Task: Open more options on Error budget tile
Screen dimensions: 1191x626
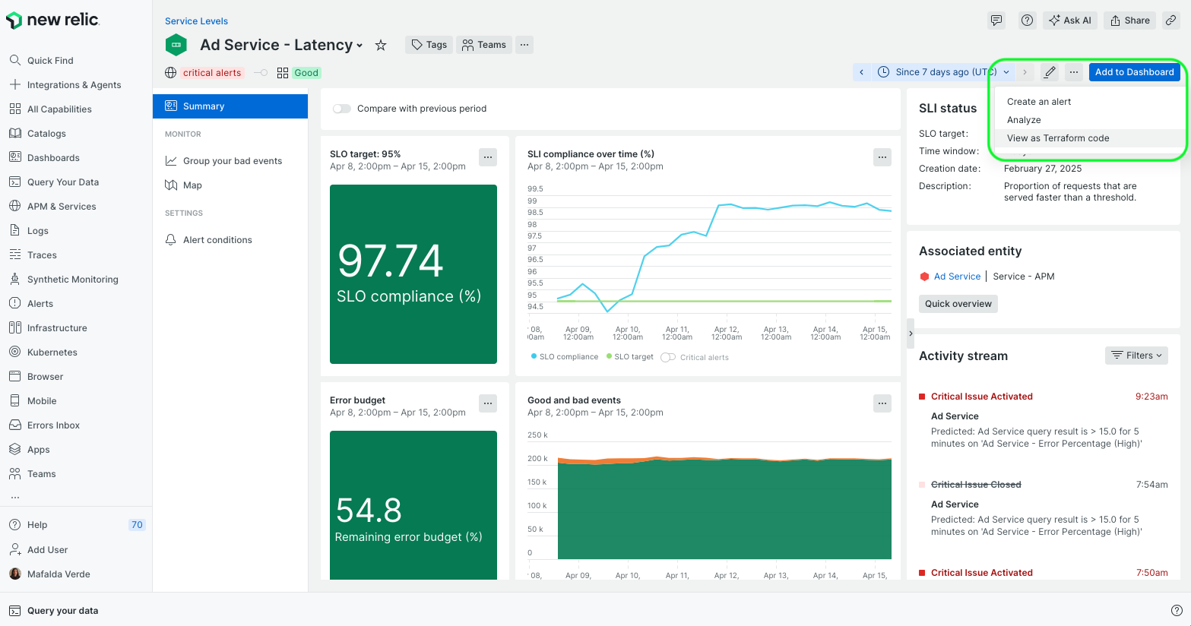Action: coord(488,403)
